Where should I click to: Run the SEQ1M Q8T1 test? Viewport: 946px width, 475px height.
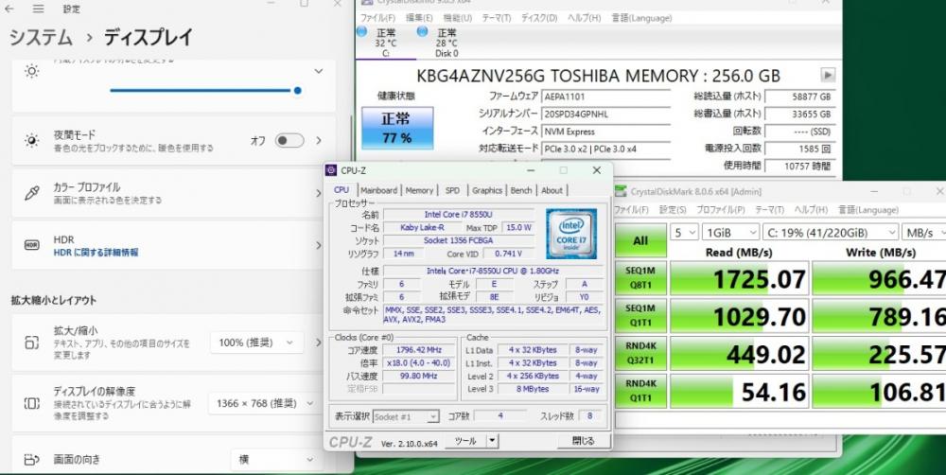click(x=640, y=278)
